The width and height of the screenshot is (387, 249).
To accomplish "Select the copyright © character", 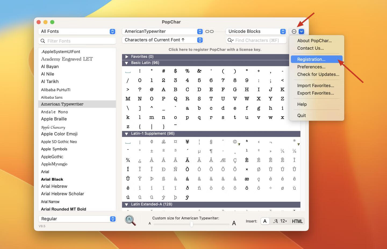I will [235, 142].
